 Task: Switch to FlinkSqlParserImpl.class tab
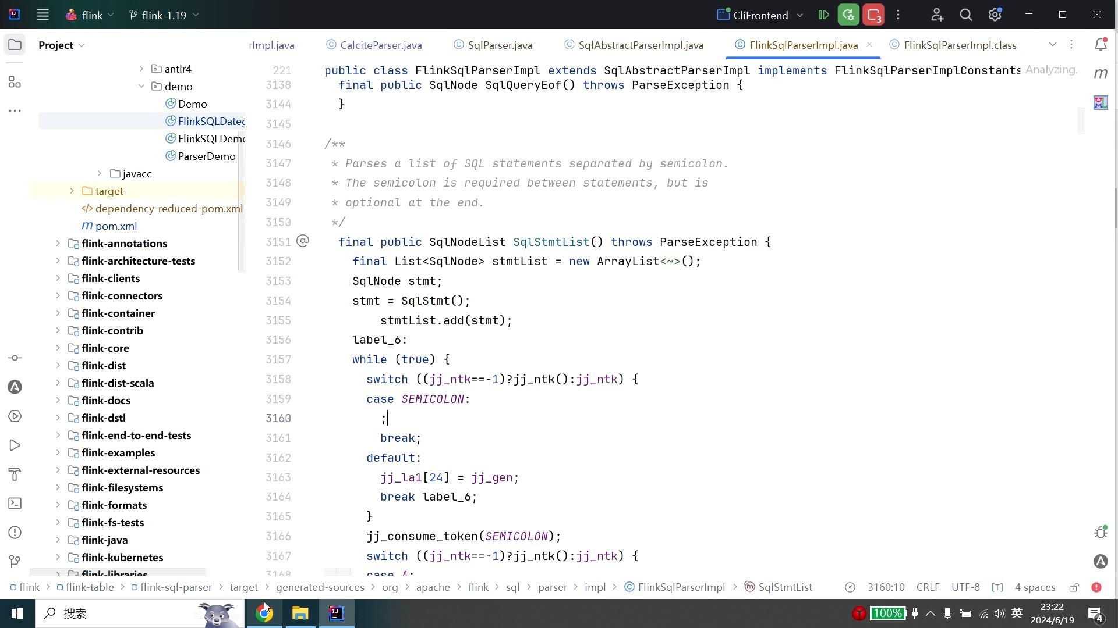pyautogui.click(x=953, y=45)
